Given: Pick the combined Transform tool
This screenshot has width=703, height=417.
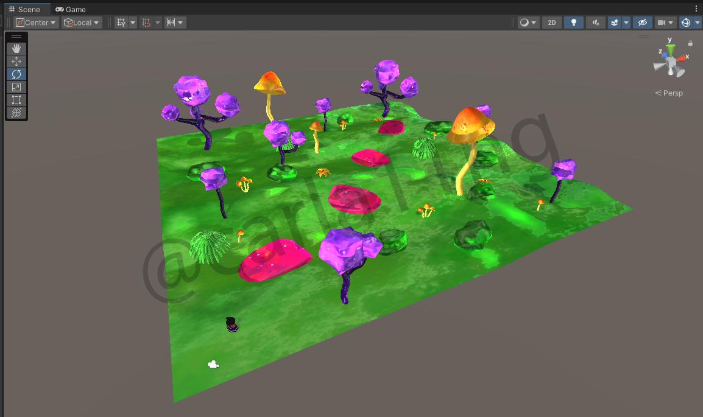Looking at the screenshot, I should [x=16, y=113].
